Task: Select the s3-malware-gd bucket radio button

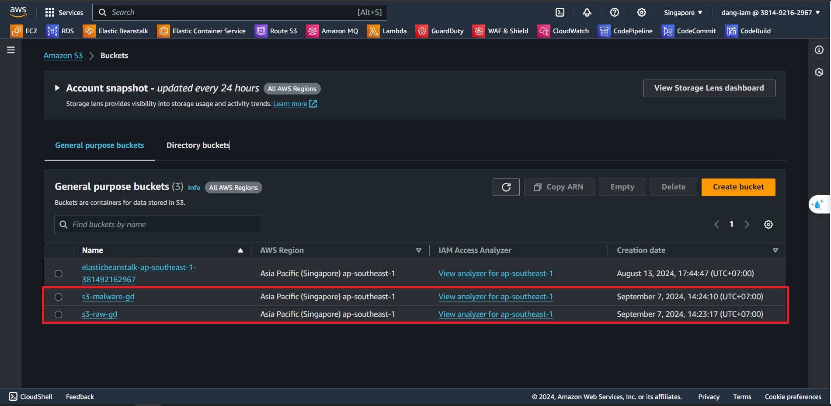Action: pyautogui.click(x=59, y=297)
